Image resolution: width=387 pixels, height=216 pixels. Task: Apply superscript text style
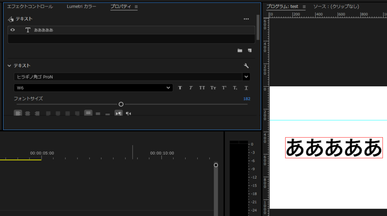click(224, 88)
